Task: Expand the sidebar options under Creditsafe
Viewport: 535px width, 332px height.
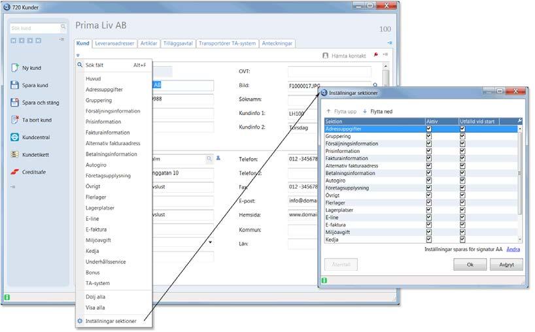Action: tap(13, 187)
